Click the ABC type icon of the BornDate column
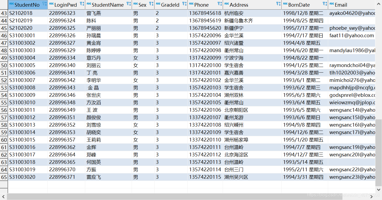 click(285, 4)
